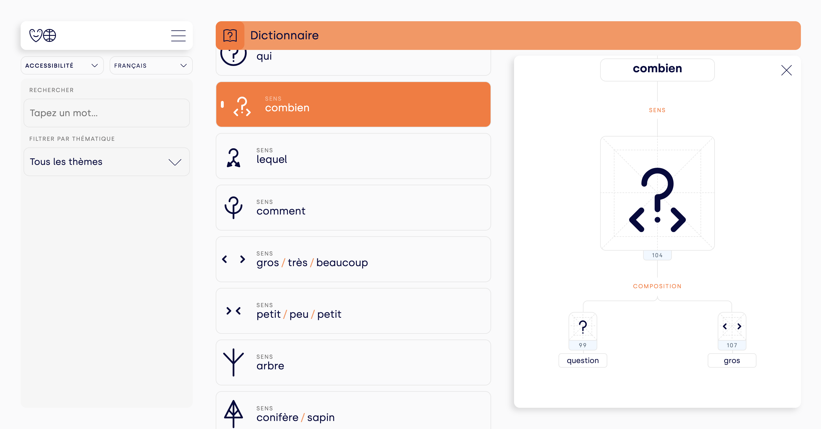The image size is (821, 429).
Task: Click the 'lequel' person figure icon
Action: coord(234,156)
